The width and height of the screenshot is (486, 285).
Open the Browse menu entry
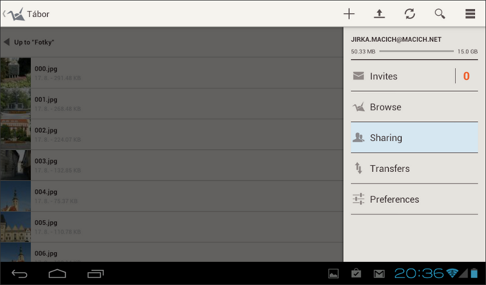(414, 107)
